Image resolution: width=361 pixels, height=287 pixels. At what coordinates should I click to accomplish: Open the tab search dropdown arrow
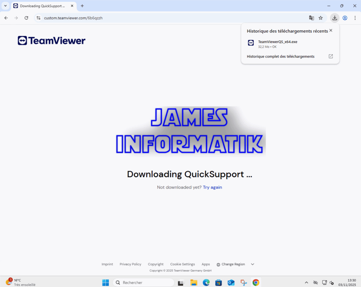pos(5,6)
